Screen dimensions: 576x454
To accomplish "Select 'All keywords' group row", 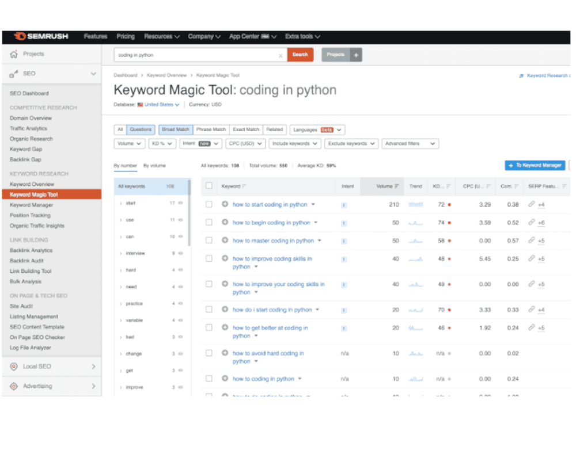I will 151,186.
